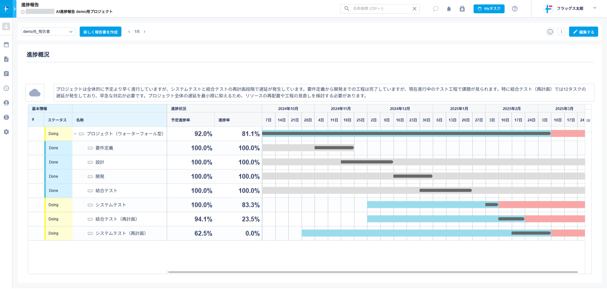Select the システムテスト（再計画） row name
Screen dimensions: 607x289
point(121,233)
